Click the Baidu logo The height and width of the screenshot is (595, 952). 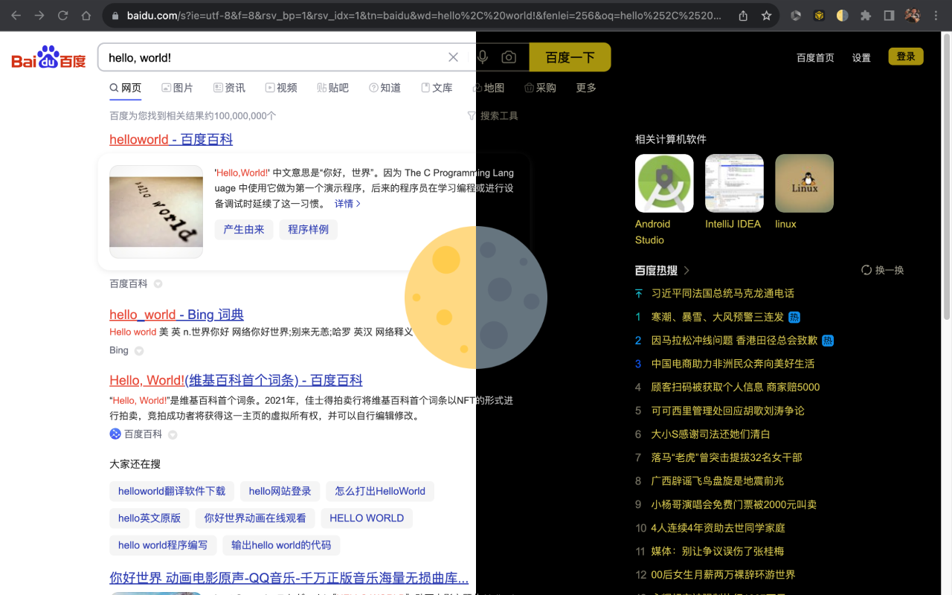[x=47, y=57]
